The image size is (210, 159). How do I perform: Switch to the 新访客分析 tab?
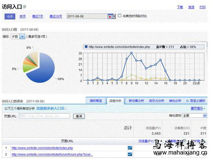click(136, 101)
